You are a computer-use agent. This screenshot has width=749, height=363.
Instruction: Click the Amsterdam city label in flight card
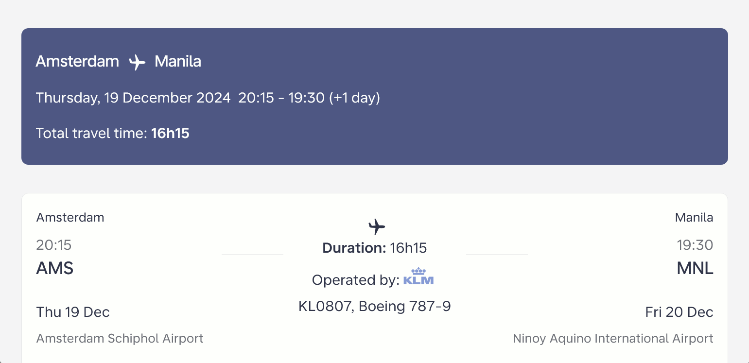70,217
